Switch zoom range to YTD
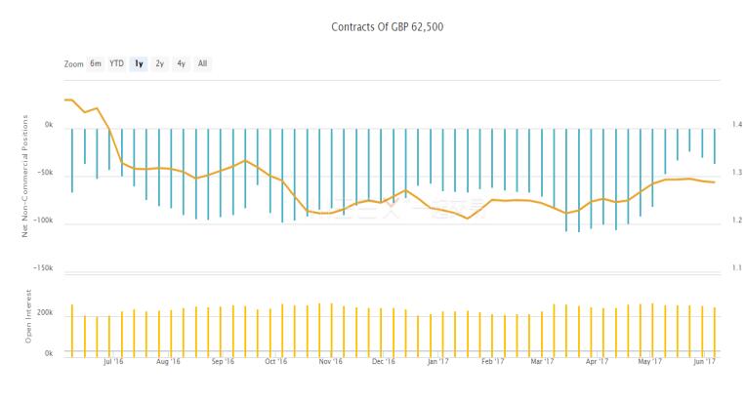The width and height of the screenshot is (746, 401). point(116,63)
